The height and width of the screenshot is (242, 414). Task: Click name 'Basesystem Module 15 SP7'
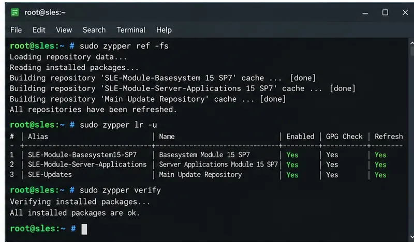(x=204, y=155)
